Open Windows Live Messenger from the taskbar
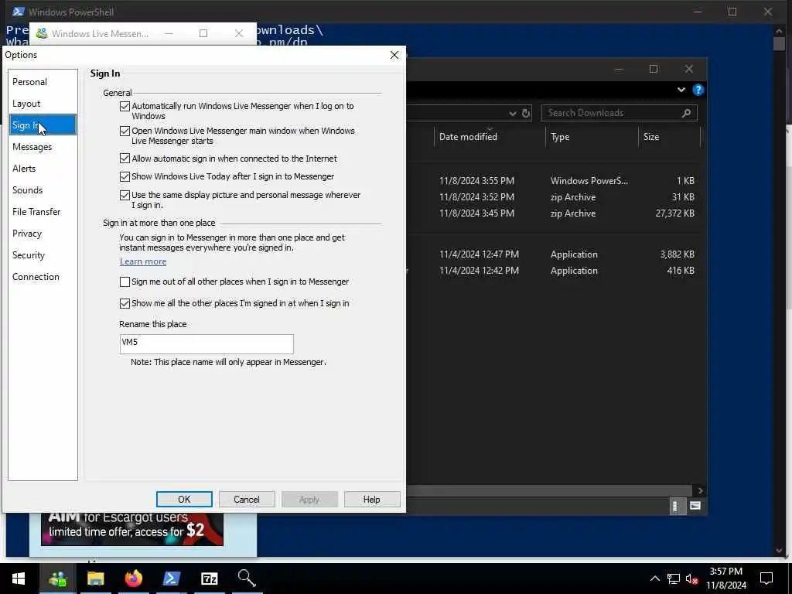 pyautogui.click(x=57, y=579)
